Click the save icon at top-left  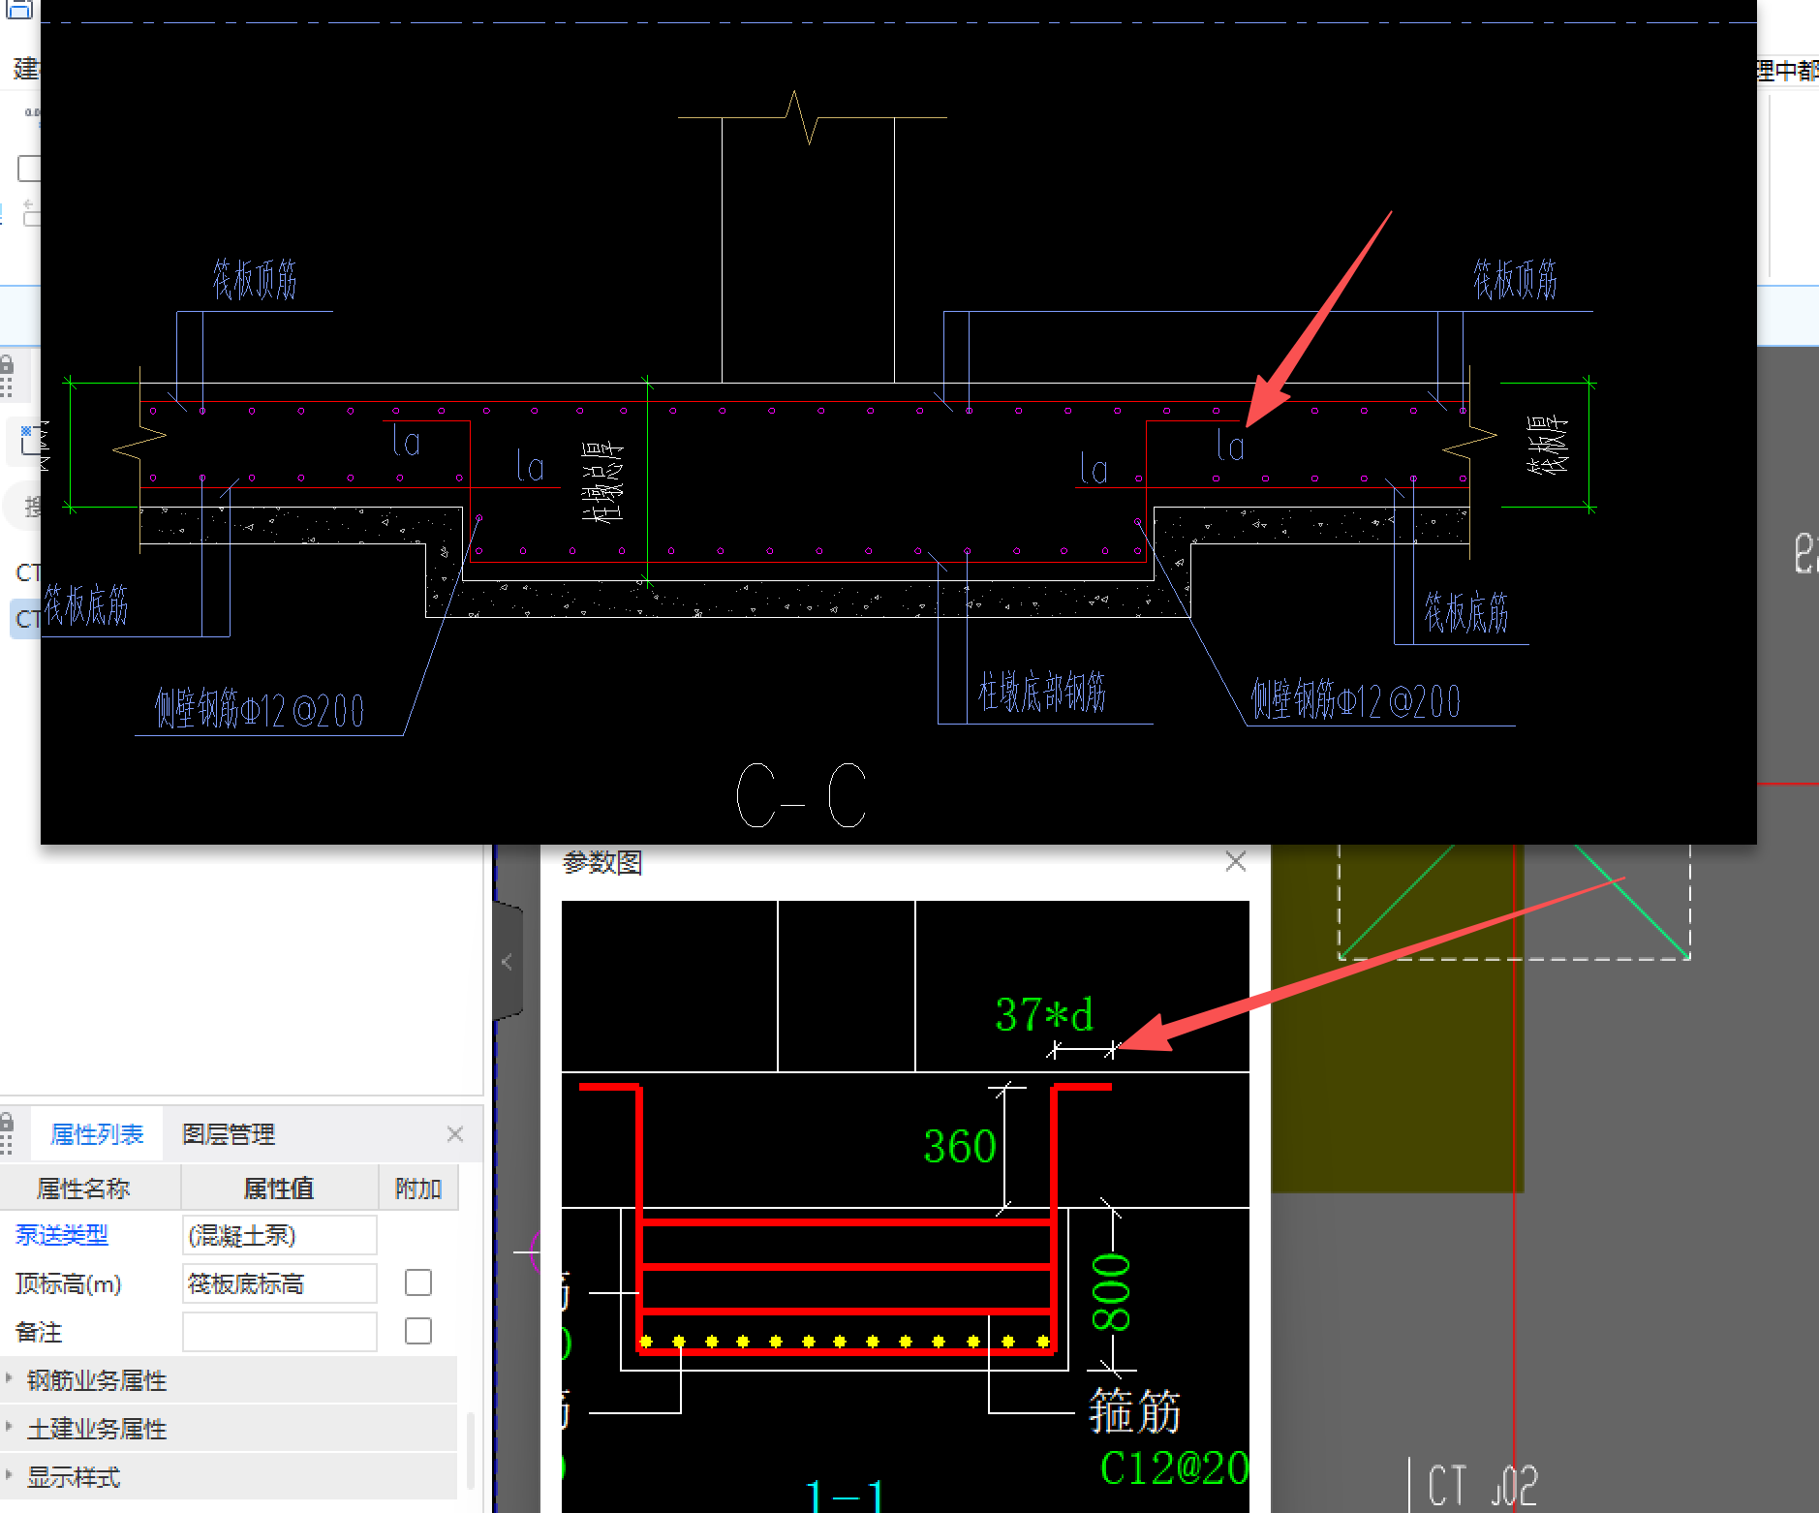pyautogui.click(x=19, y=8)
